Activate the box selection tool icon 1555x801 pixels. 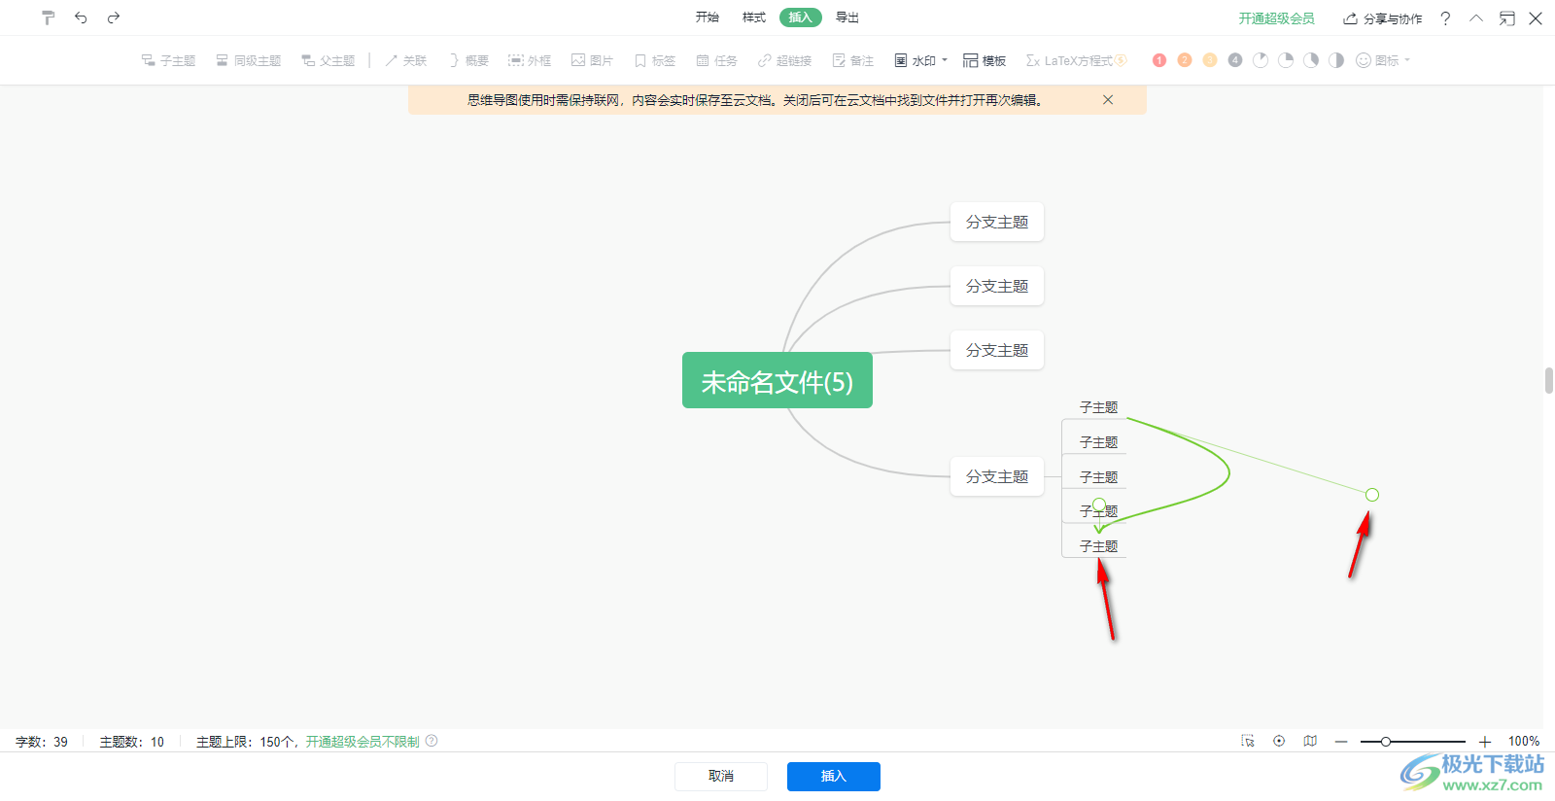tap(1248, 741)
